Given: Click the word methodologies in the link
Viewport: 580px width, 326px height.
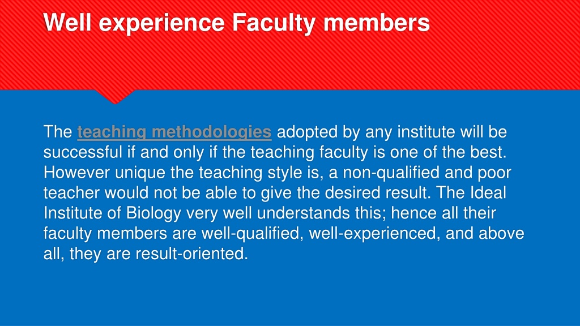Looking at the screenshot, I should 212,132.
